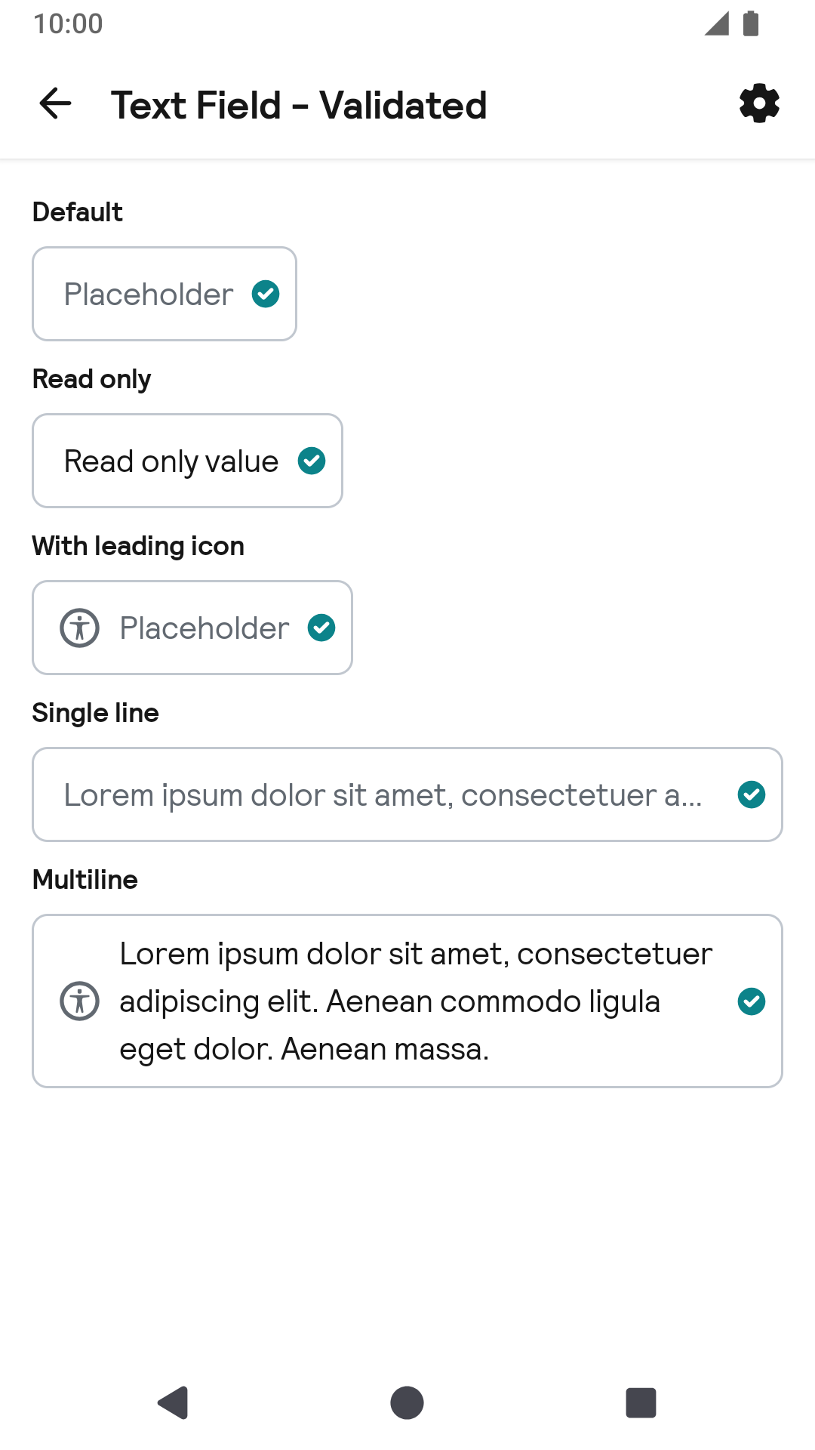
Task: Click into the Single line lorem ipsum field
Action: (x=383, y=795)
